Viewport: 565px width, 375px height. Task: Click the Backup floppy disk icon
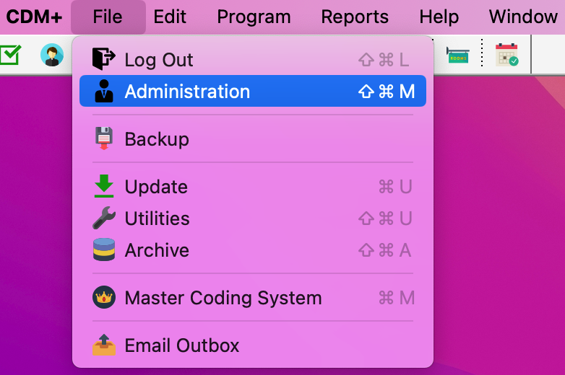click(x=104, y=138)
